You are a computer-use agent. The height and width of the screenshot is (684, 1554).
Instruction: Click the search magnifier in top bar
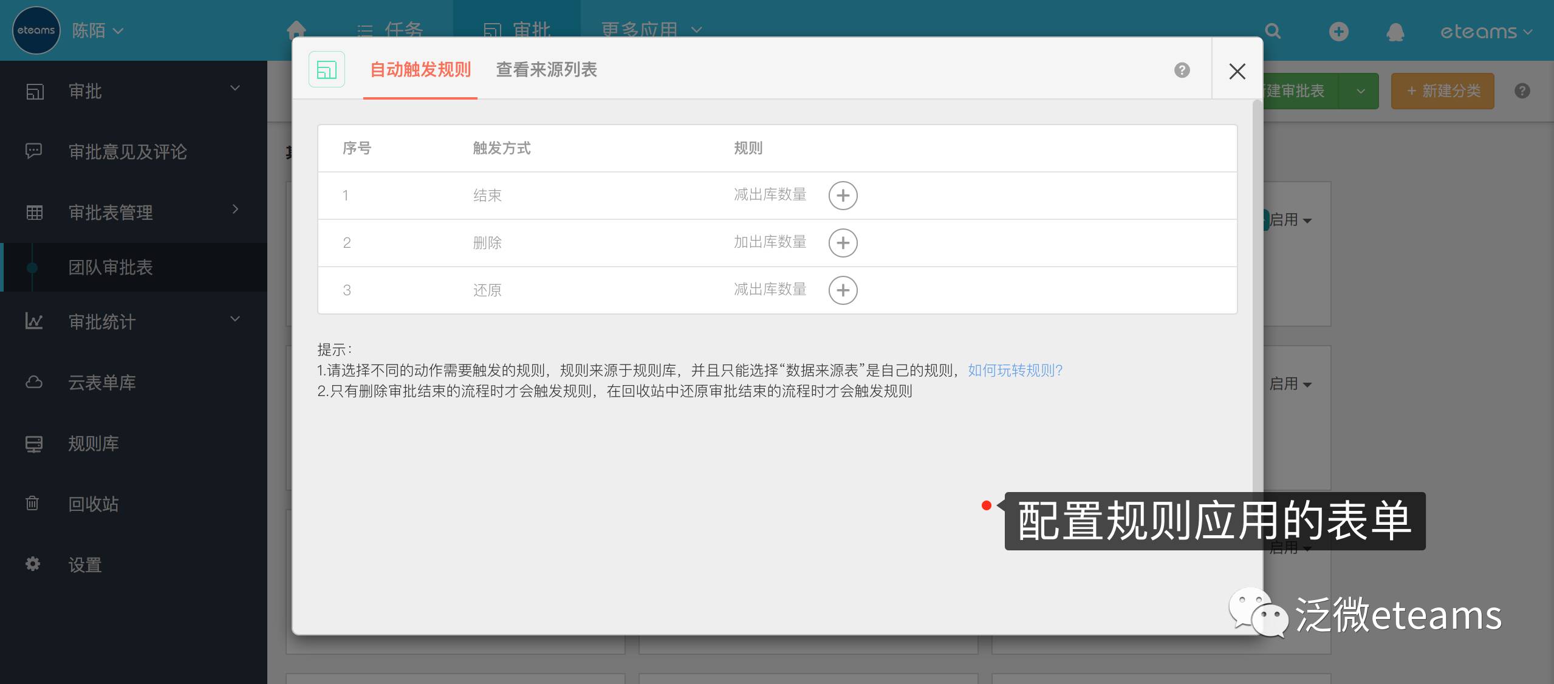pyautogui.click(x=1273, y=32)
